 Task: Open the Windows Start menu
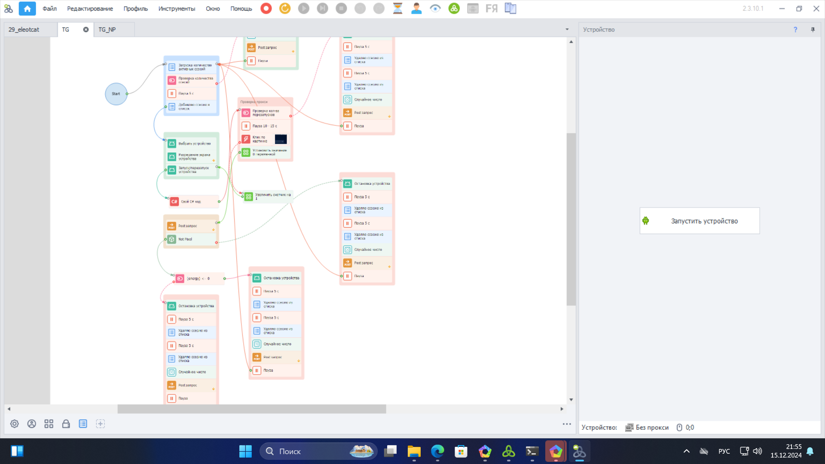point(245,451)
